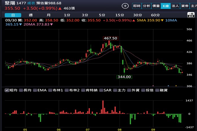Viewport: 197px width, 131px height.
Task: Select the 價量 price-volume tab
Action: click(x=156, y=6)
